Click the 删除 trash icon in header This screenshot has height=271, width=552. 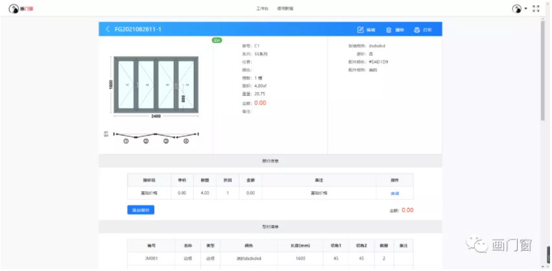pos(389,30)
